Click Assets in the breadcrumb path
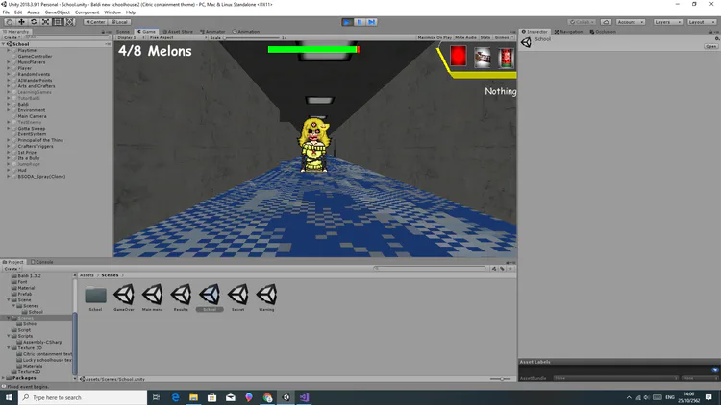The width and height of the screenshot is (721, 405). click(87, 275)
